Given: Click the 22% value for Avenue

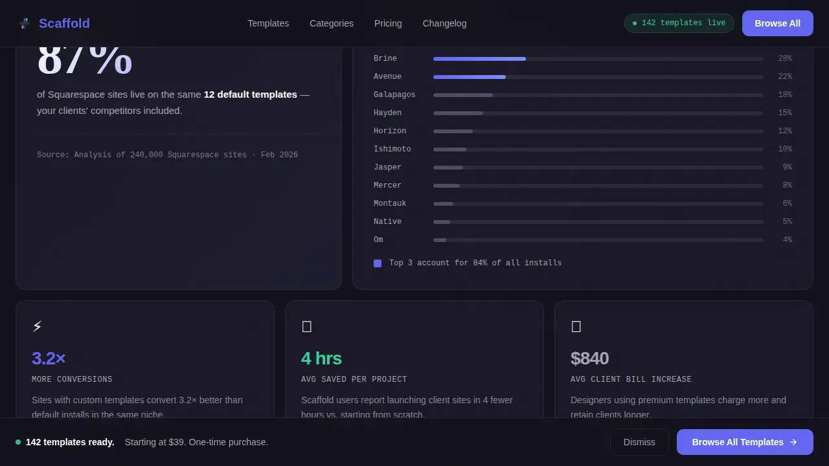Looking at the screenshot, I should [785, 76].
